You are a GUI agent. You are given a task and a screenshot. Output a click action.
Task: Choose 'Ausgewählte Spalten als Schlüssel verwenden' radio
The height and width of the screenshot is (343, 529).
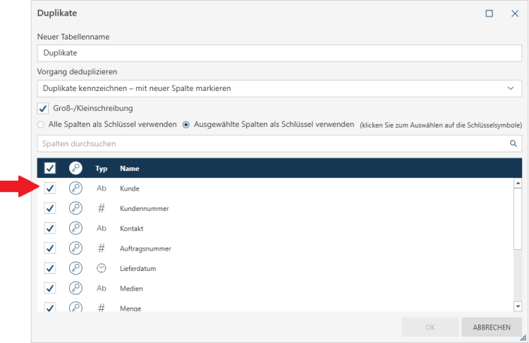click(x=187, y=125)
